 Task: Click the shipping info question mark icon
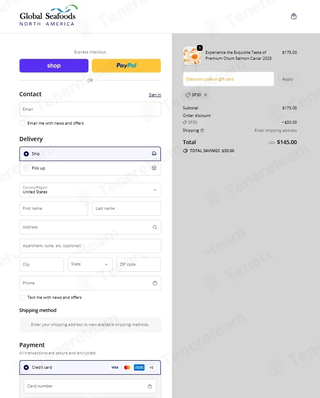pyautogui.click(x=202, y=131)
